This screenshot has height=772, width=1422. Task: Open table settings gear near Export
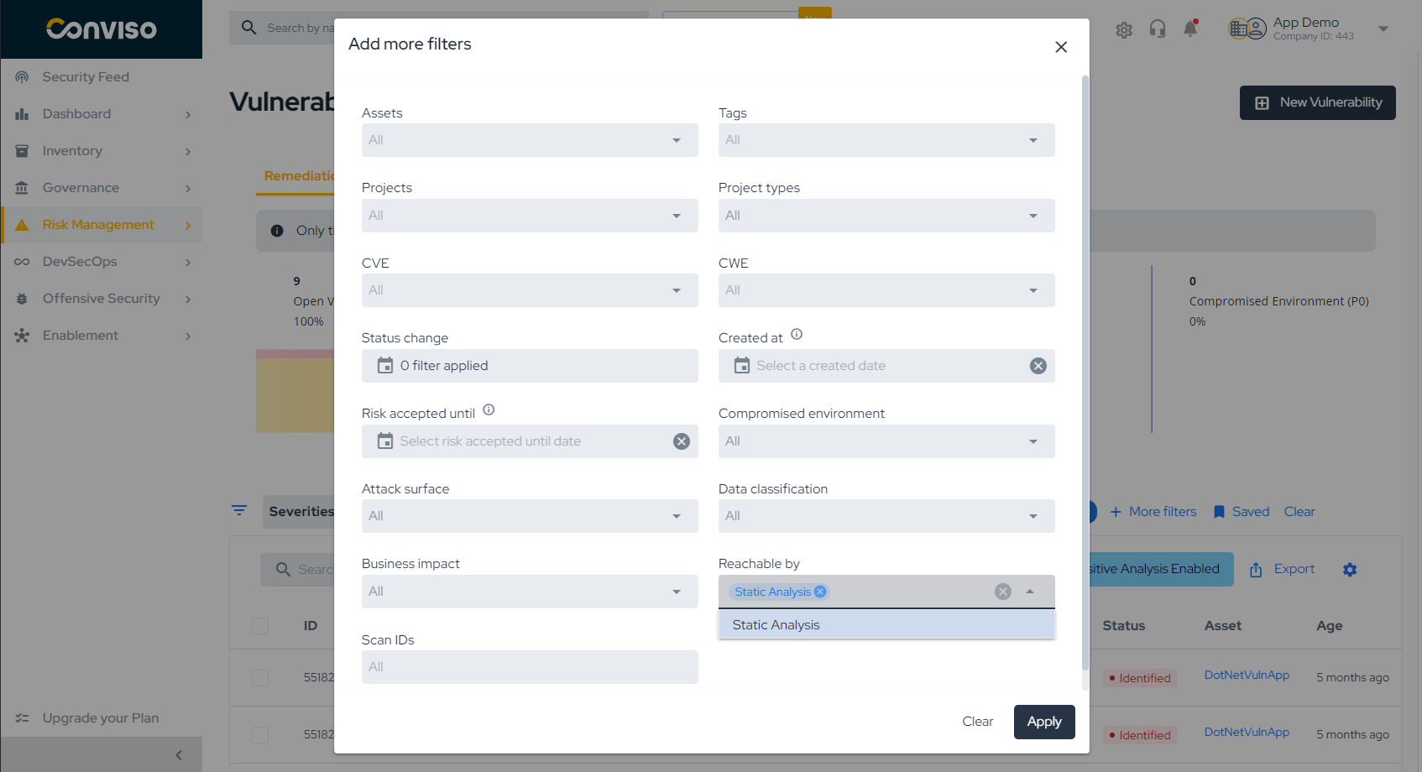coord(1350,570)
